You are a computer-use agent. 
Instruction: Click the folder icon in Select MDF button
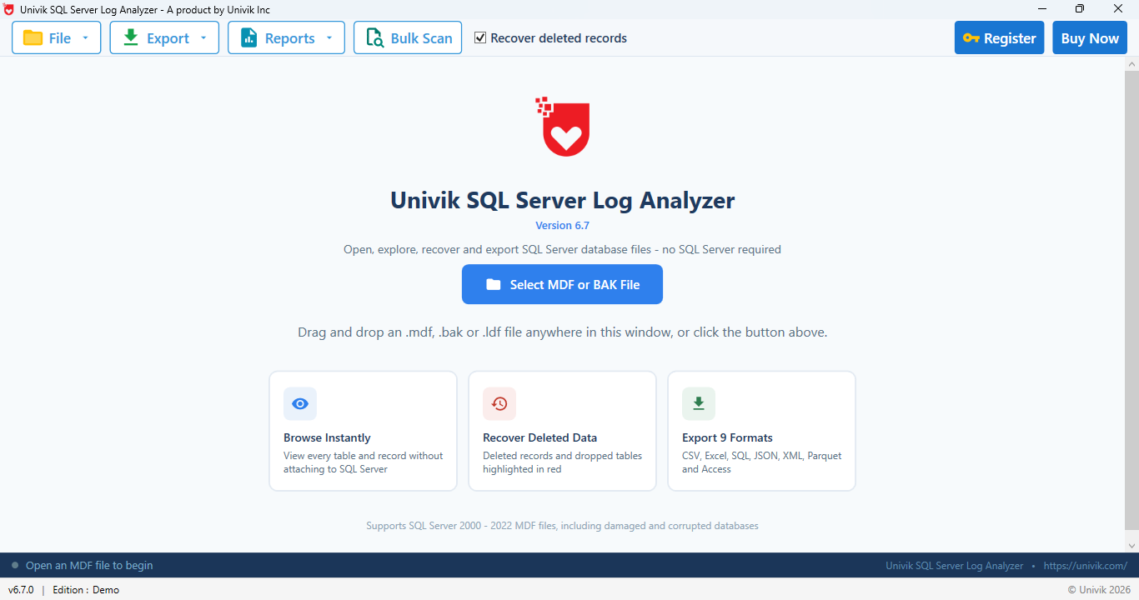tap(494, 284)
